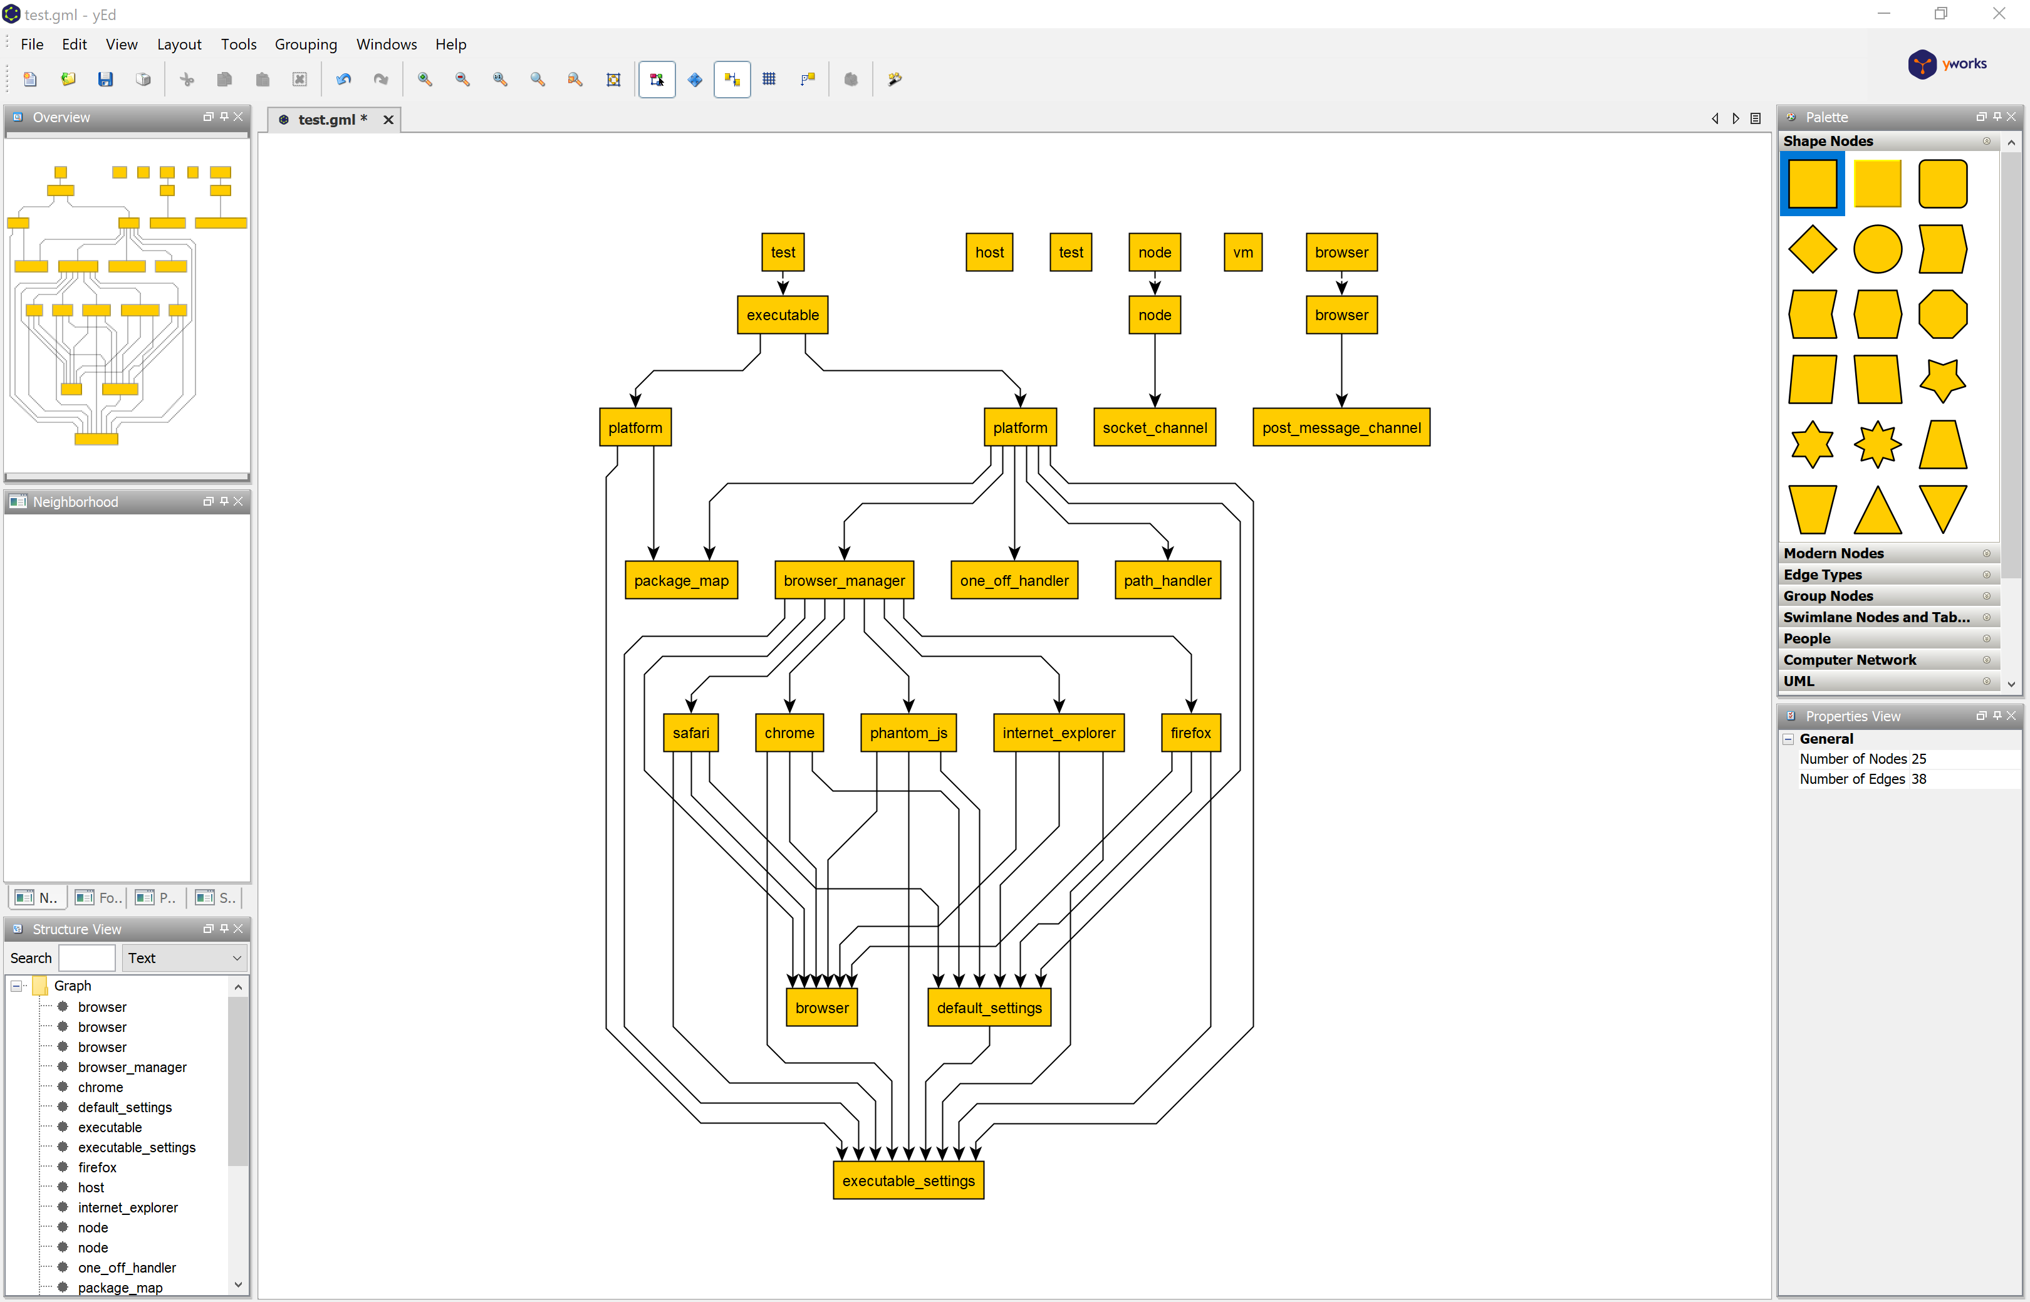This screenshot has width=2030, height=1302.
Task: Select the circle shape node
Action: click(x=1877, y=249)
